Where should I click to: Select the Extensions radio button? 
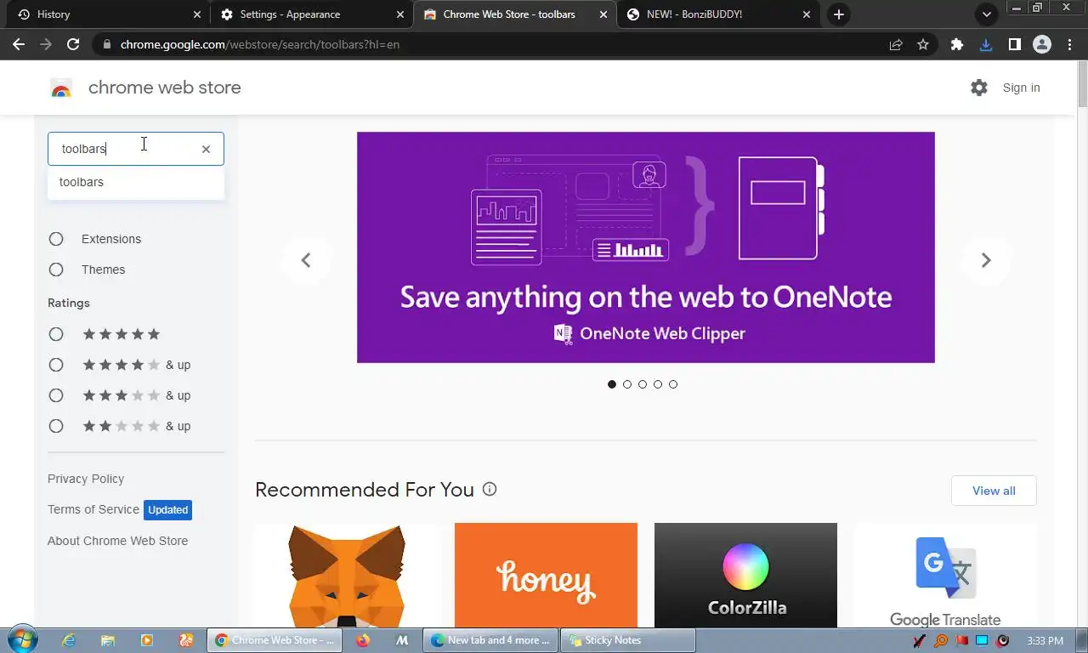click(56, 239)
